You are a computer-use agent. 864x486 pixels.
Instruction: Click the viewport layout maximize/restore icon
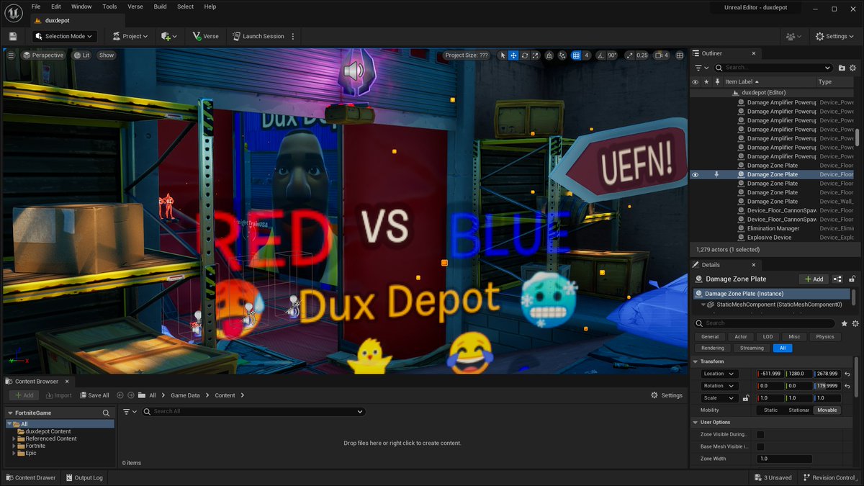click(680, 55)
